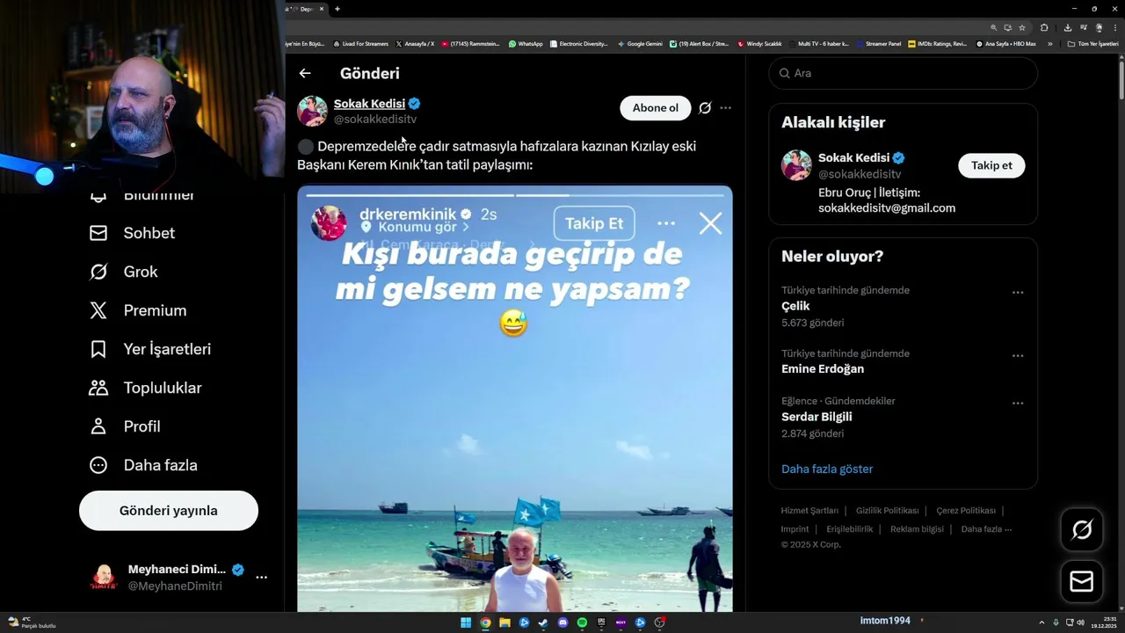1125x633 pixels.
Task: Open Sokak Kedisi name link in post
Action: (x=369, y=104)
